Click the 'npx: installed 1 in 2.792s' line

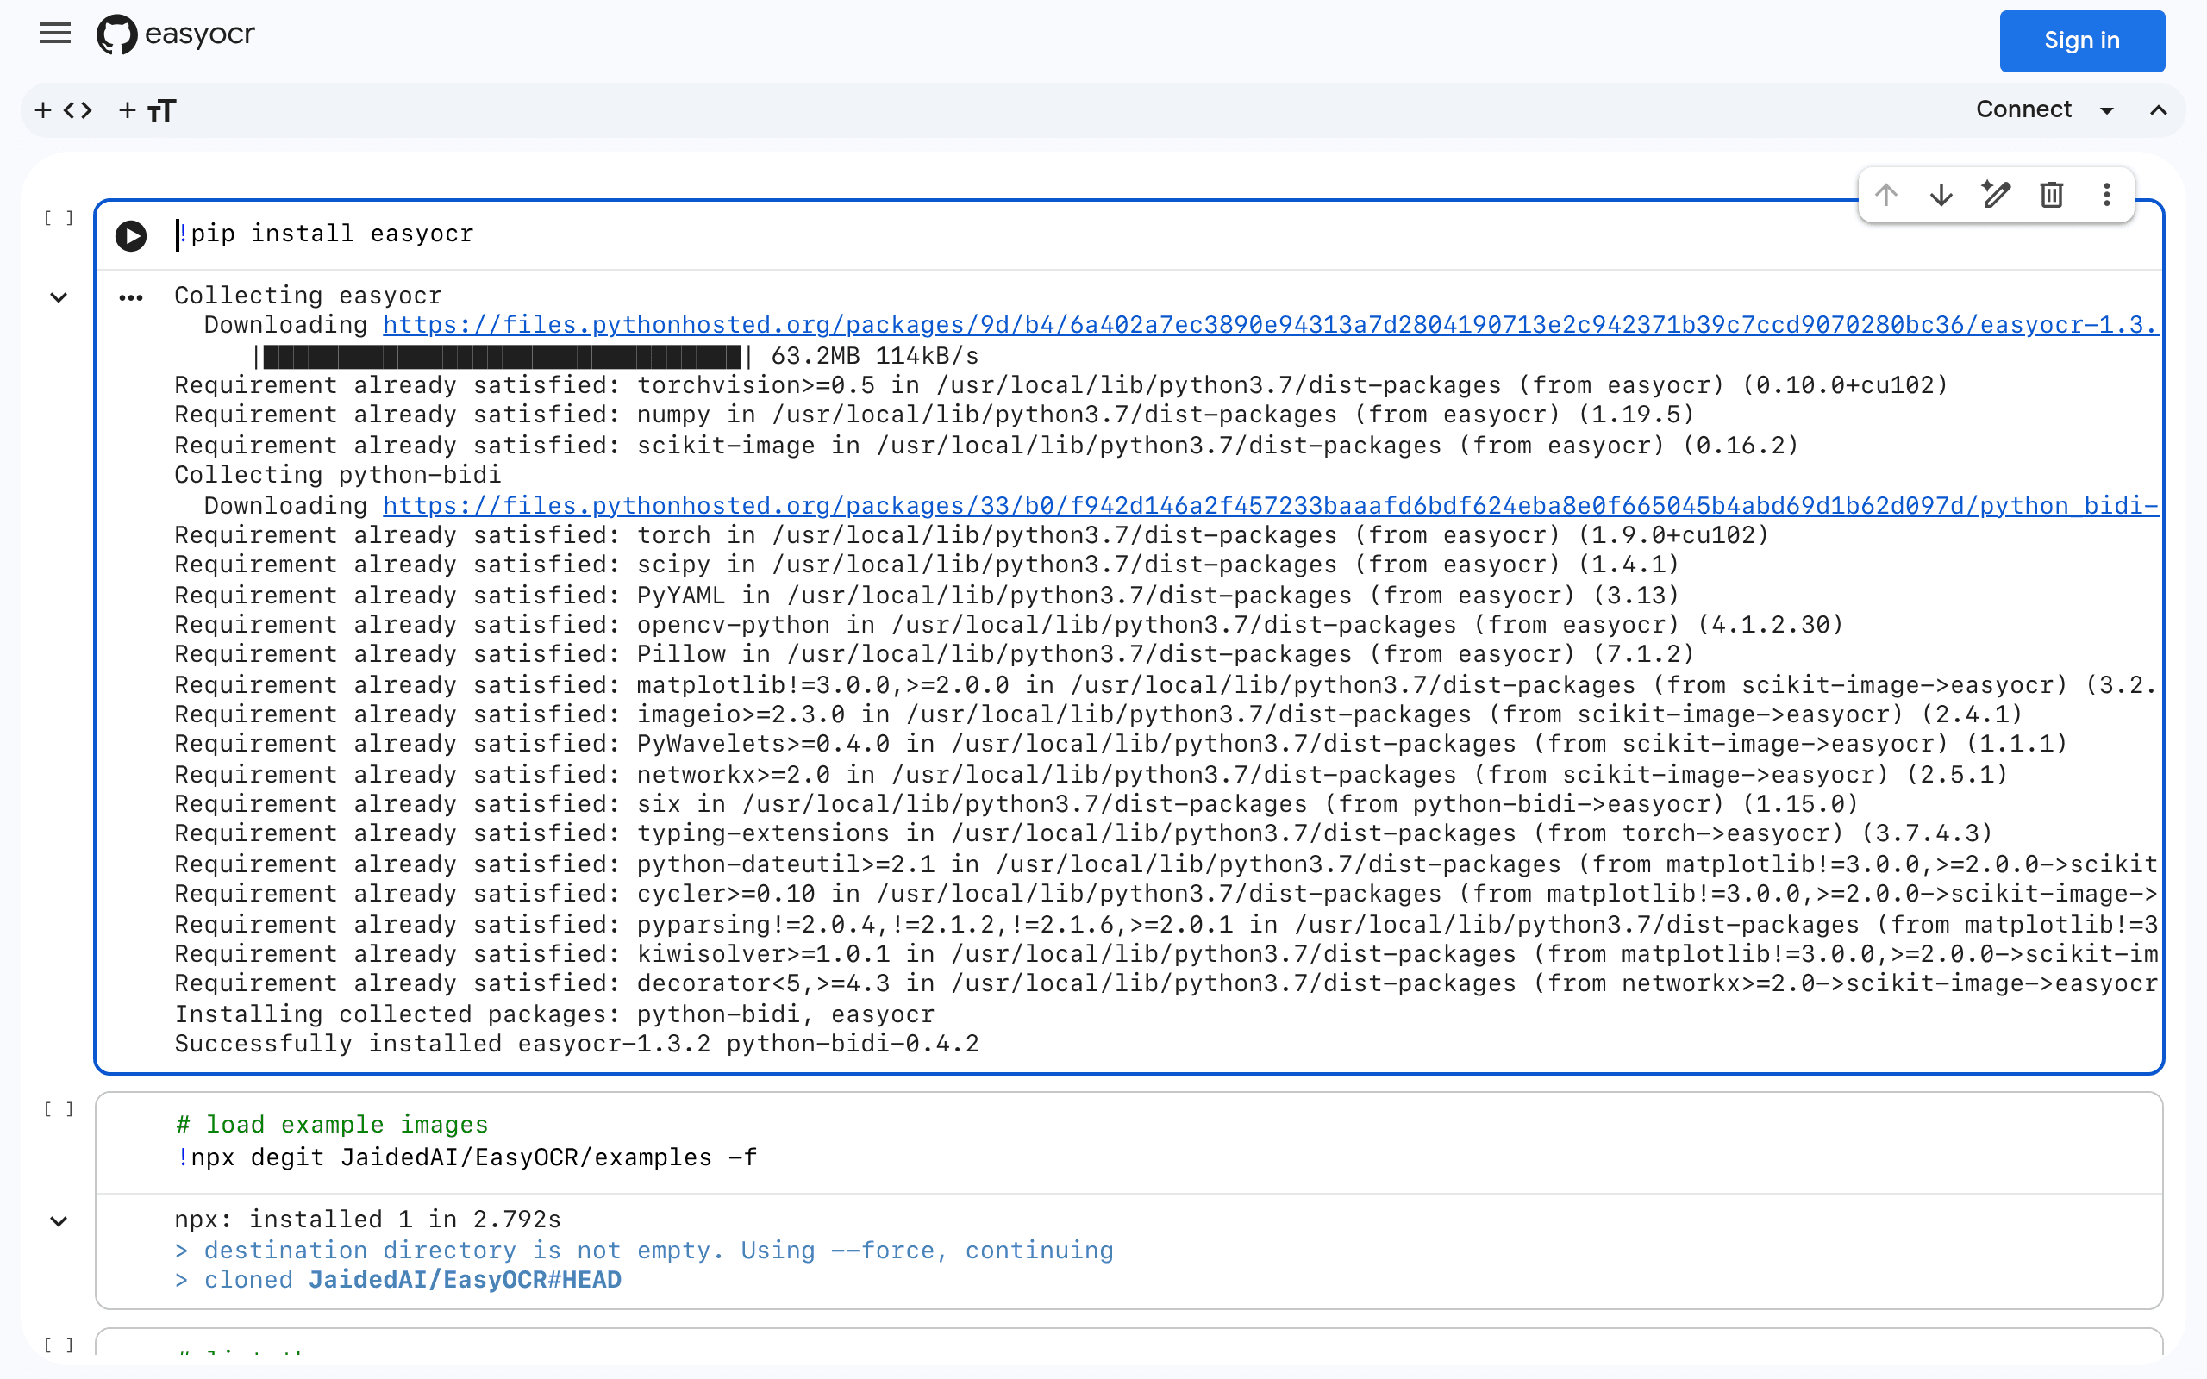(x=367, y=1220)
